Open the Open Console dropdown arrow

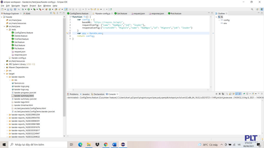[256, 94]
